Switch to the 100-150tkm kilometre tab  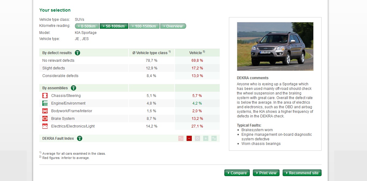pos(144,26)
